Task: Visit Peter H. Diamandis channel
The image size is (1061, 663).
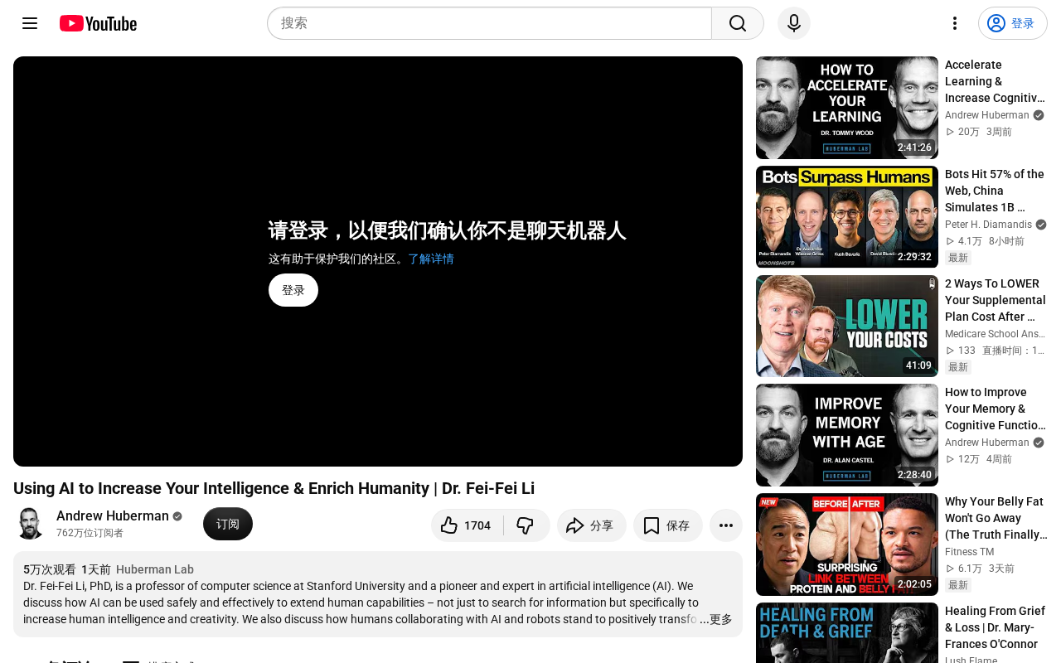Action: pyautogui.click(x=988, y=225)
